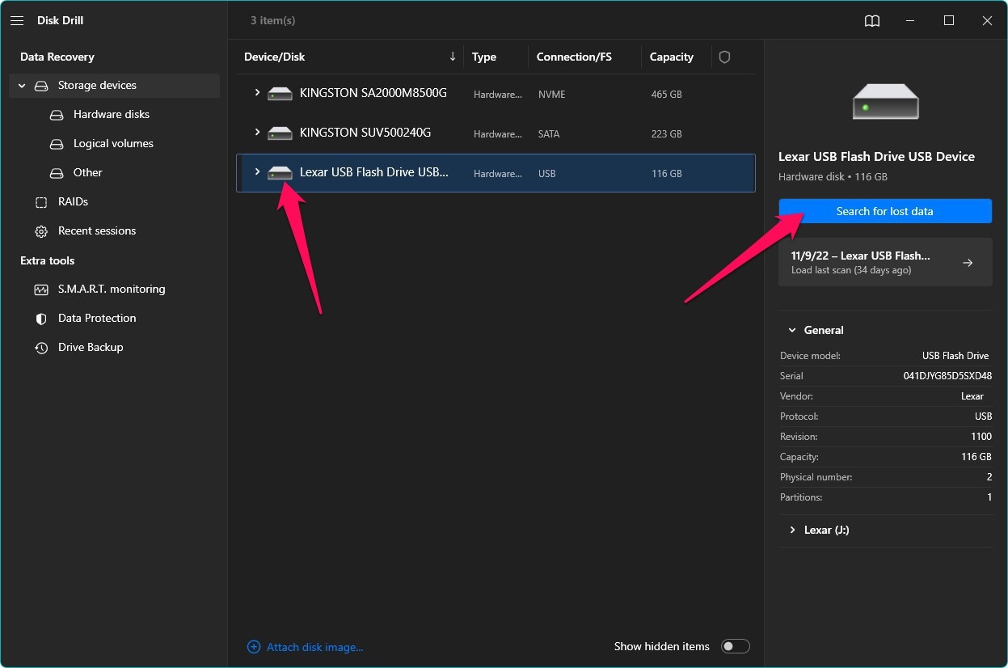Image resolution: width=1008 pixels, height=668 pixels.
Task: Select the KINGSTON SUV500240G device name
Action: 365,133
